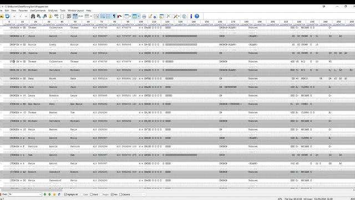
Task: Click the blue refresh icon in find bar
Action: click(x=59, y=194)
